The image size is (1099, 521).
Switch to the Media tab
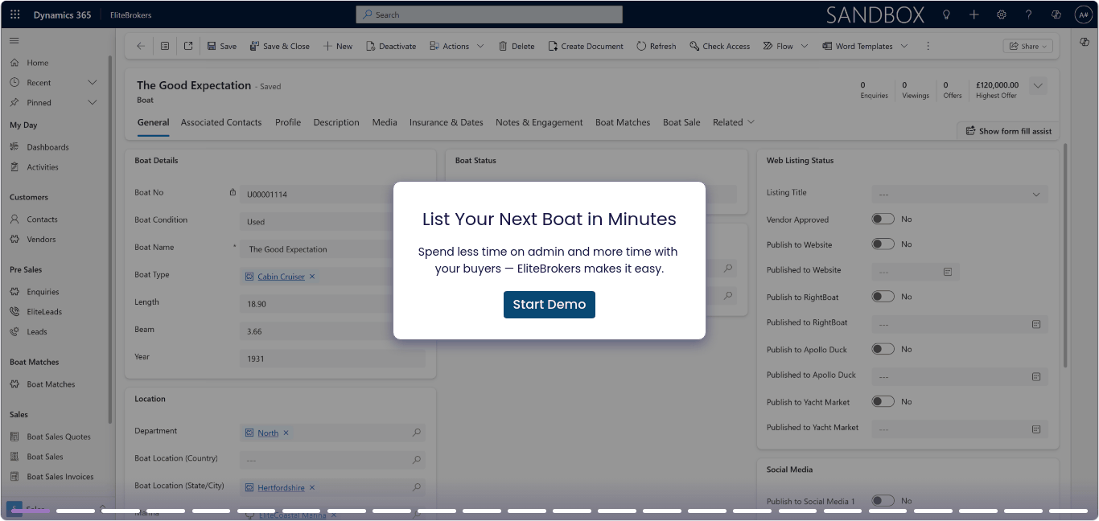385,122
